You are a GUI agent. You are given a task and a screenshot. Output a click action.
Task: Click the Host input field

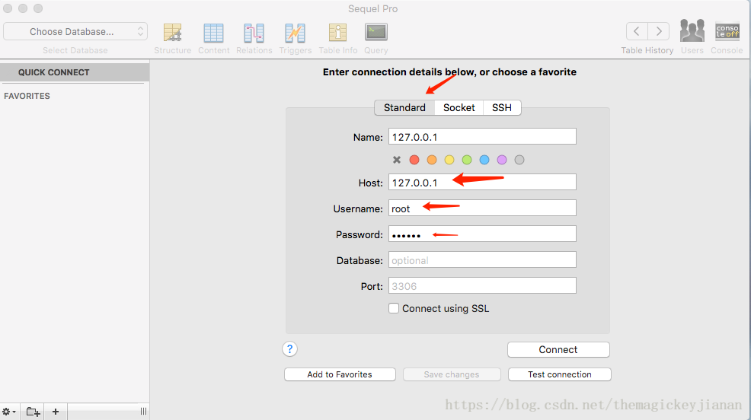(482, 183)
